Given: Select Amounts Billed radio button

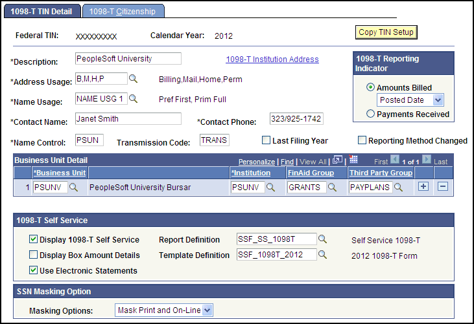Looking at the screenshot, I should [370, 87].
